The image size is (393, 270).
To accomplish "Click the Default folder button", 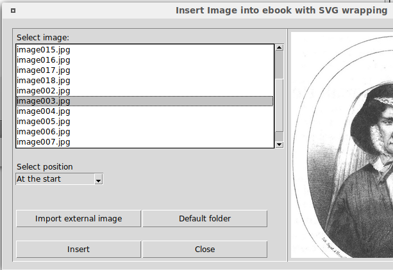I will pyautogui.click(x=205, y=218).
